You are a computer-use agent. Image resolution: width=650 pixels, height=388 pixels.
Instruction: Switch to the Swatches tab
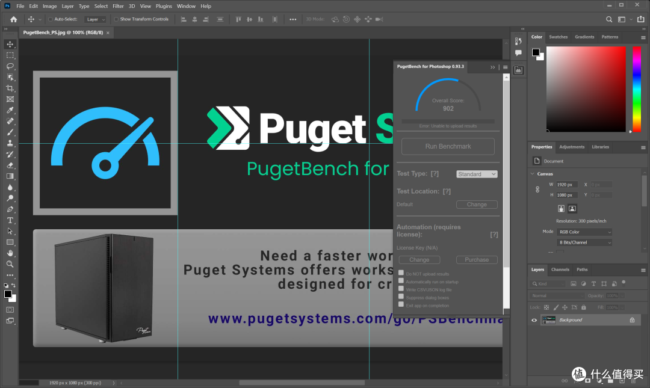tap(558, 37)
